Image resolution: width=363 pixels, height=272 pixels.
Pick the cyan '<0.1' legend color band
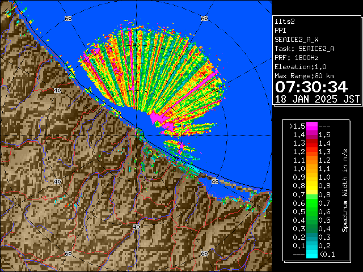point(311,254)
